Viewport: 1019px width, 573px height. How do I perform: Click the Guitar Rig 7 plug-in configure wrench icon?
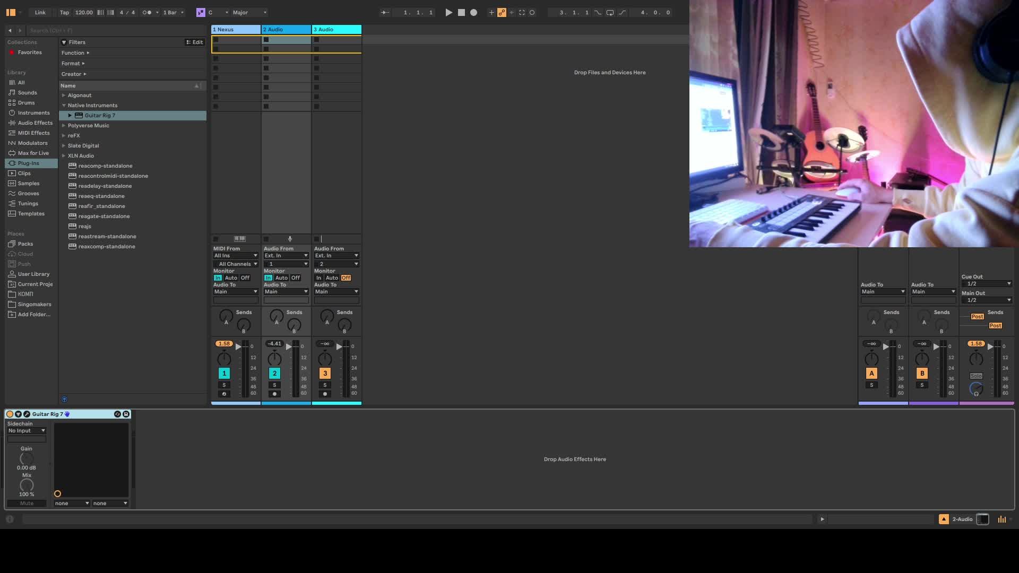(27, 414)
